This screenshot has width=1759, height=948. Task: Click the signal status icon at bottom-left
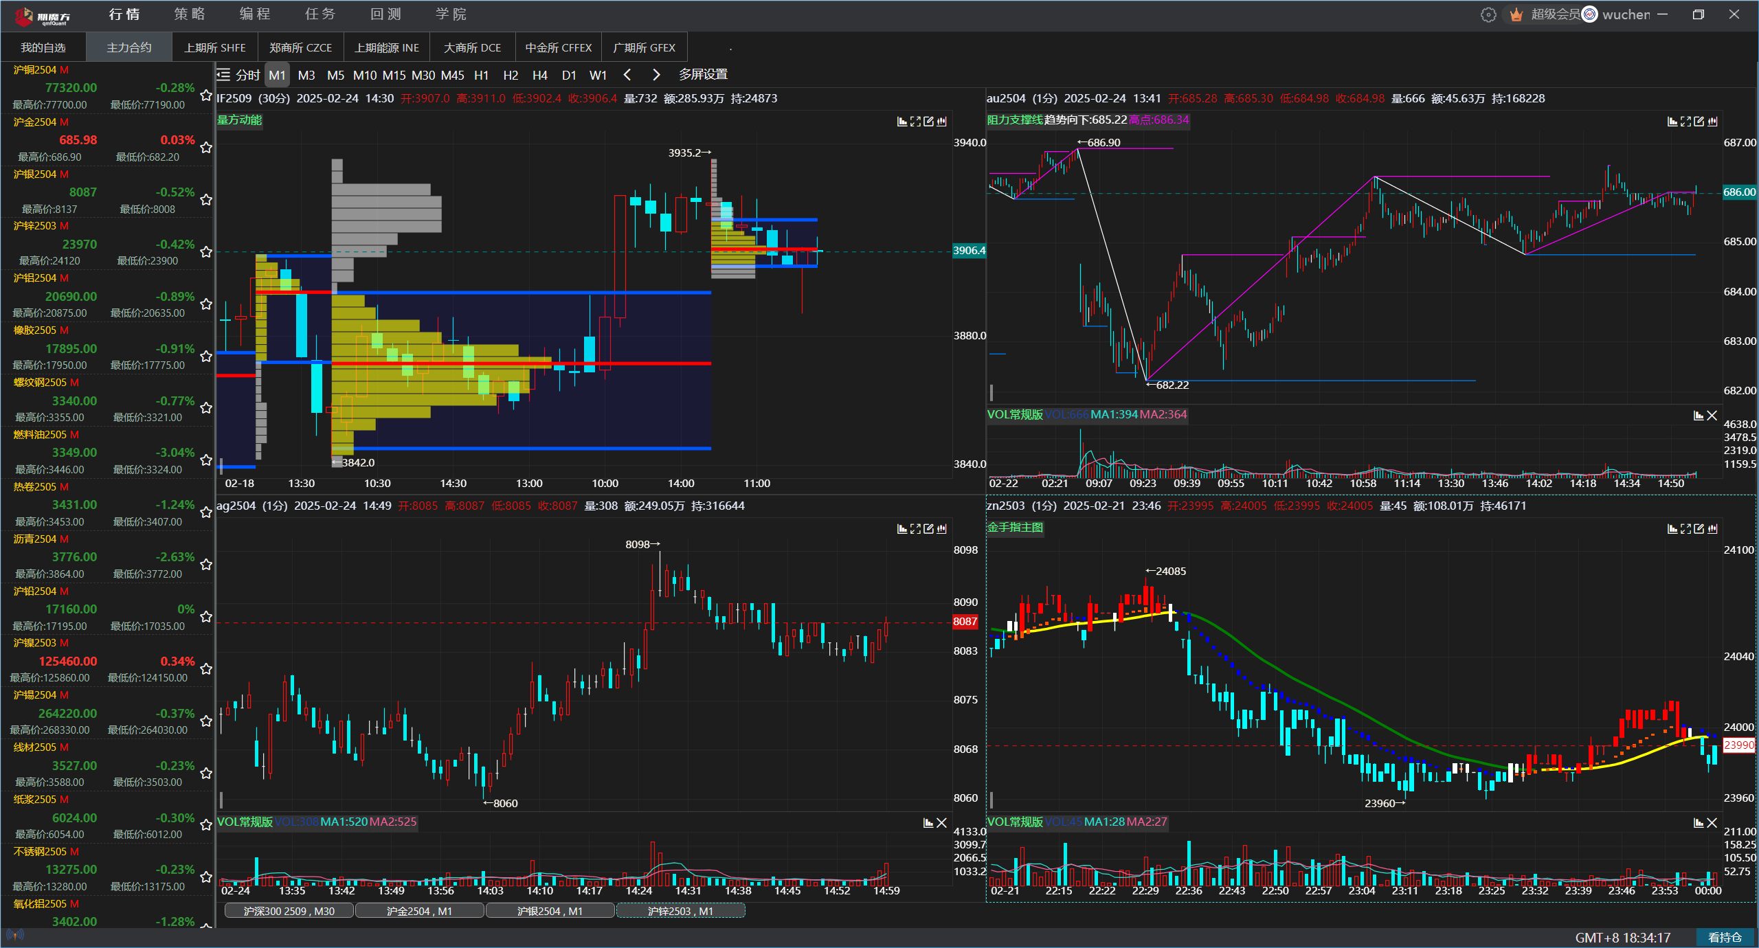pos(14,935)
